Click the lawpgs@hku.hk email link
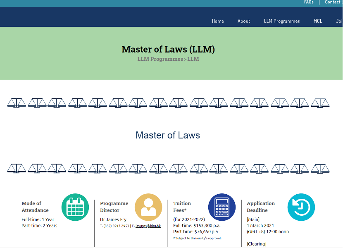The width and height of the screenshot is (343, 248). coord(148,226)
